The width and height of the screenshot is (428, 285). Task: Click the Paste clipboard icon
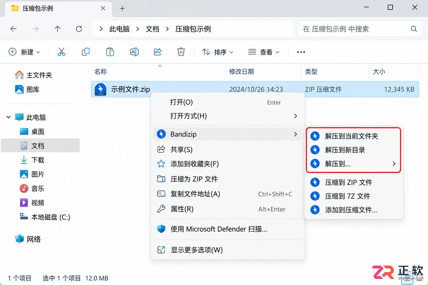110,52
